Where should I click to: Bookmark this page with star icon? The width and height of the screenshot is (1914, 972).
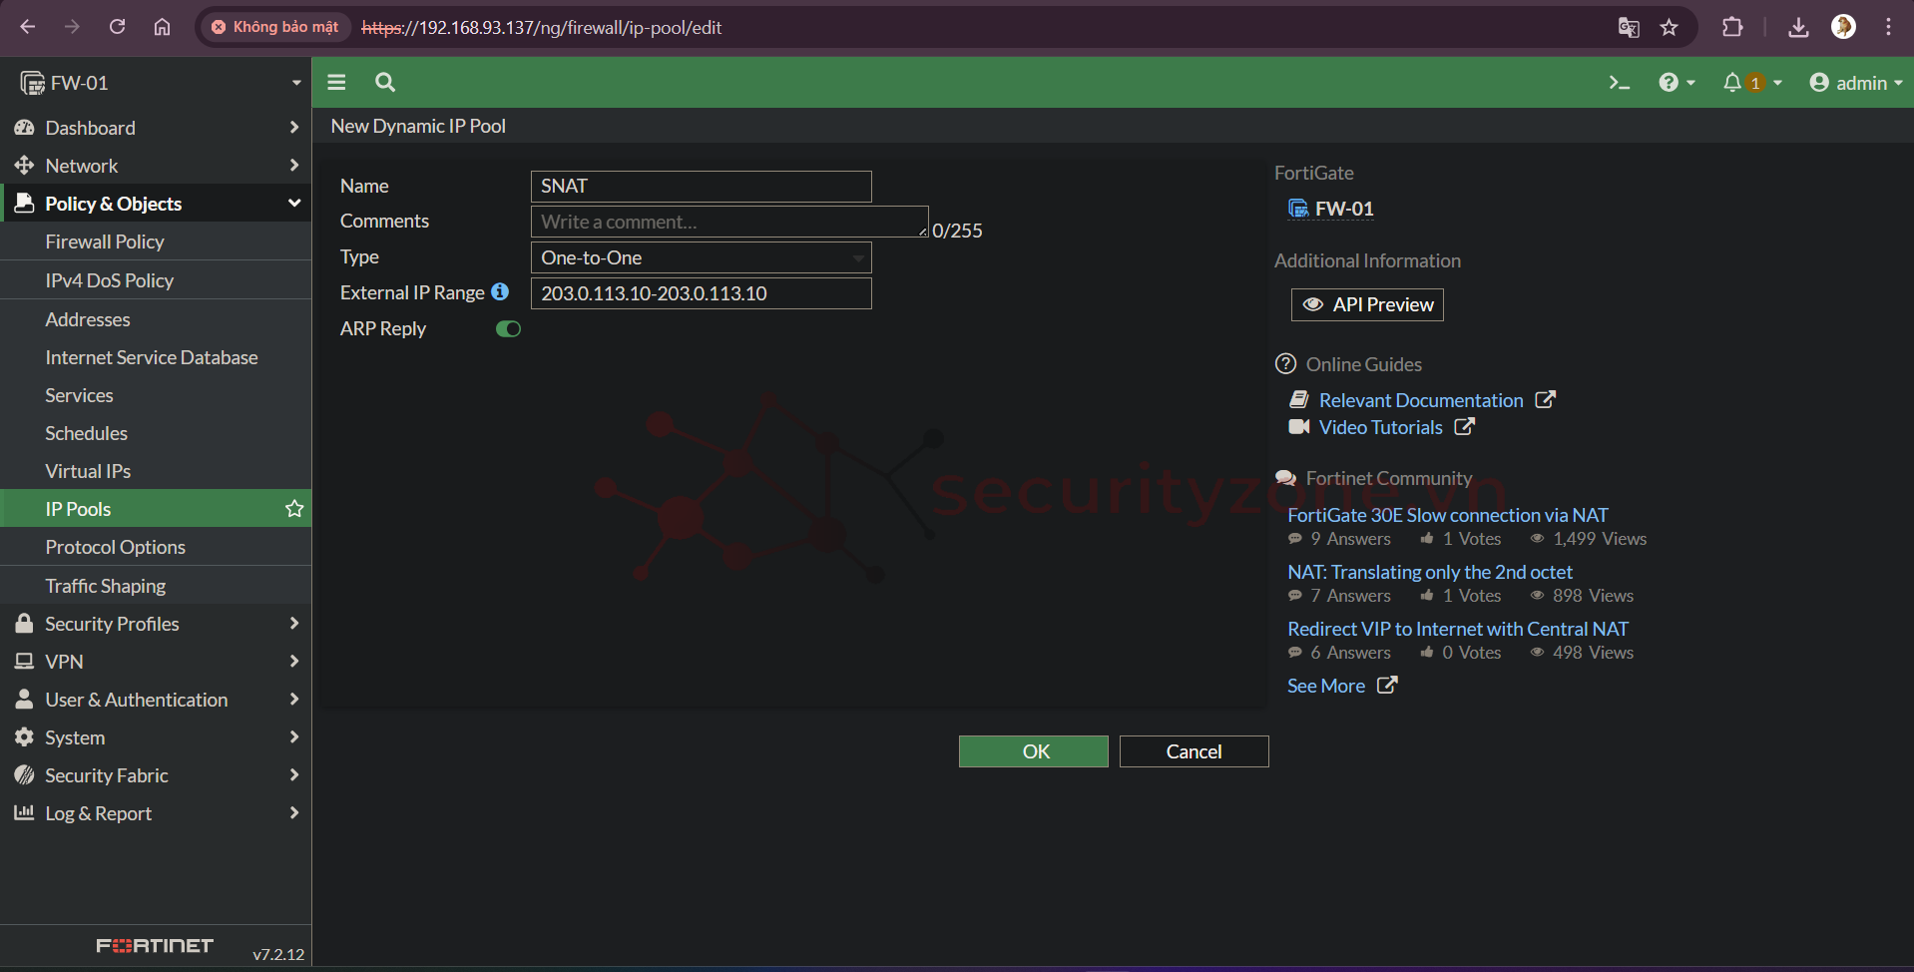1669,28
